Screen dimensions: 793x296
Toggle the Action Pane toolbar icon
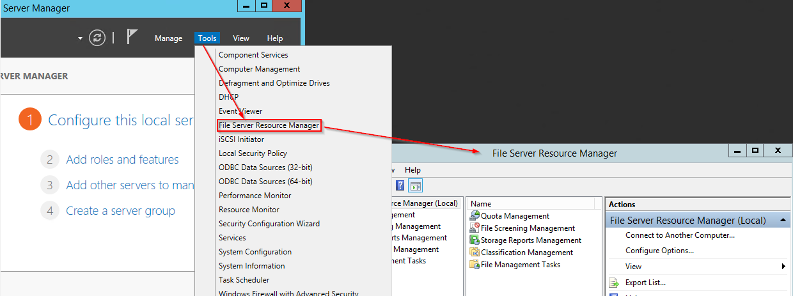click(x=416, y=186)
